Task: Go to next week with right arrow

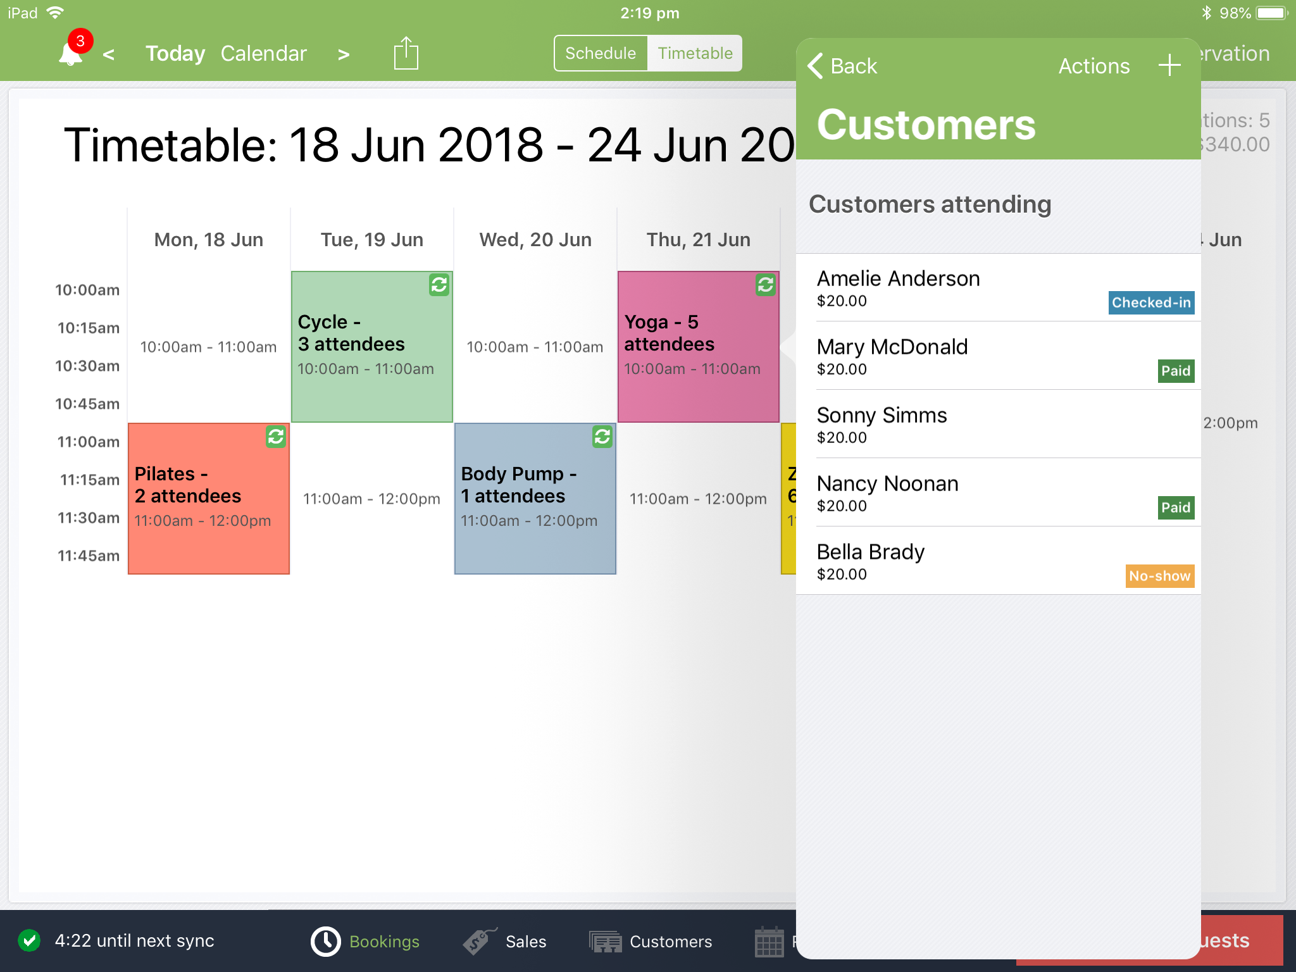Action: [344, 54]
